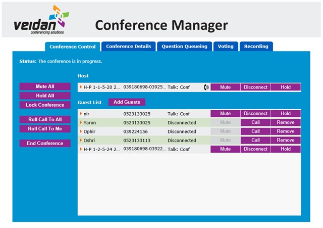This screenshot has height=228, width=323.
Task: Call the guest Yaron
Action: click(x=255, y=123)
